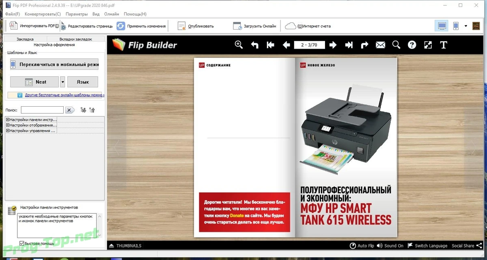Click the Поиск search input field
Image resolution: width=487 pixels, height=260 pixels.
point(42,110)
